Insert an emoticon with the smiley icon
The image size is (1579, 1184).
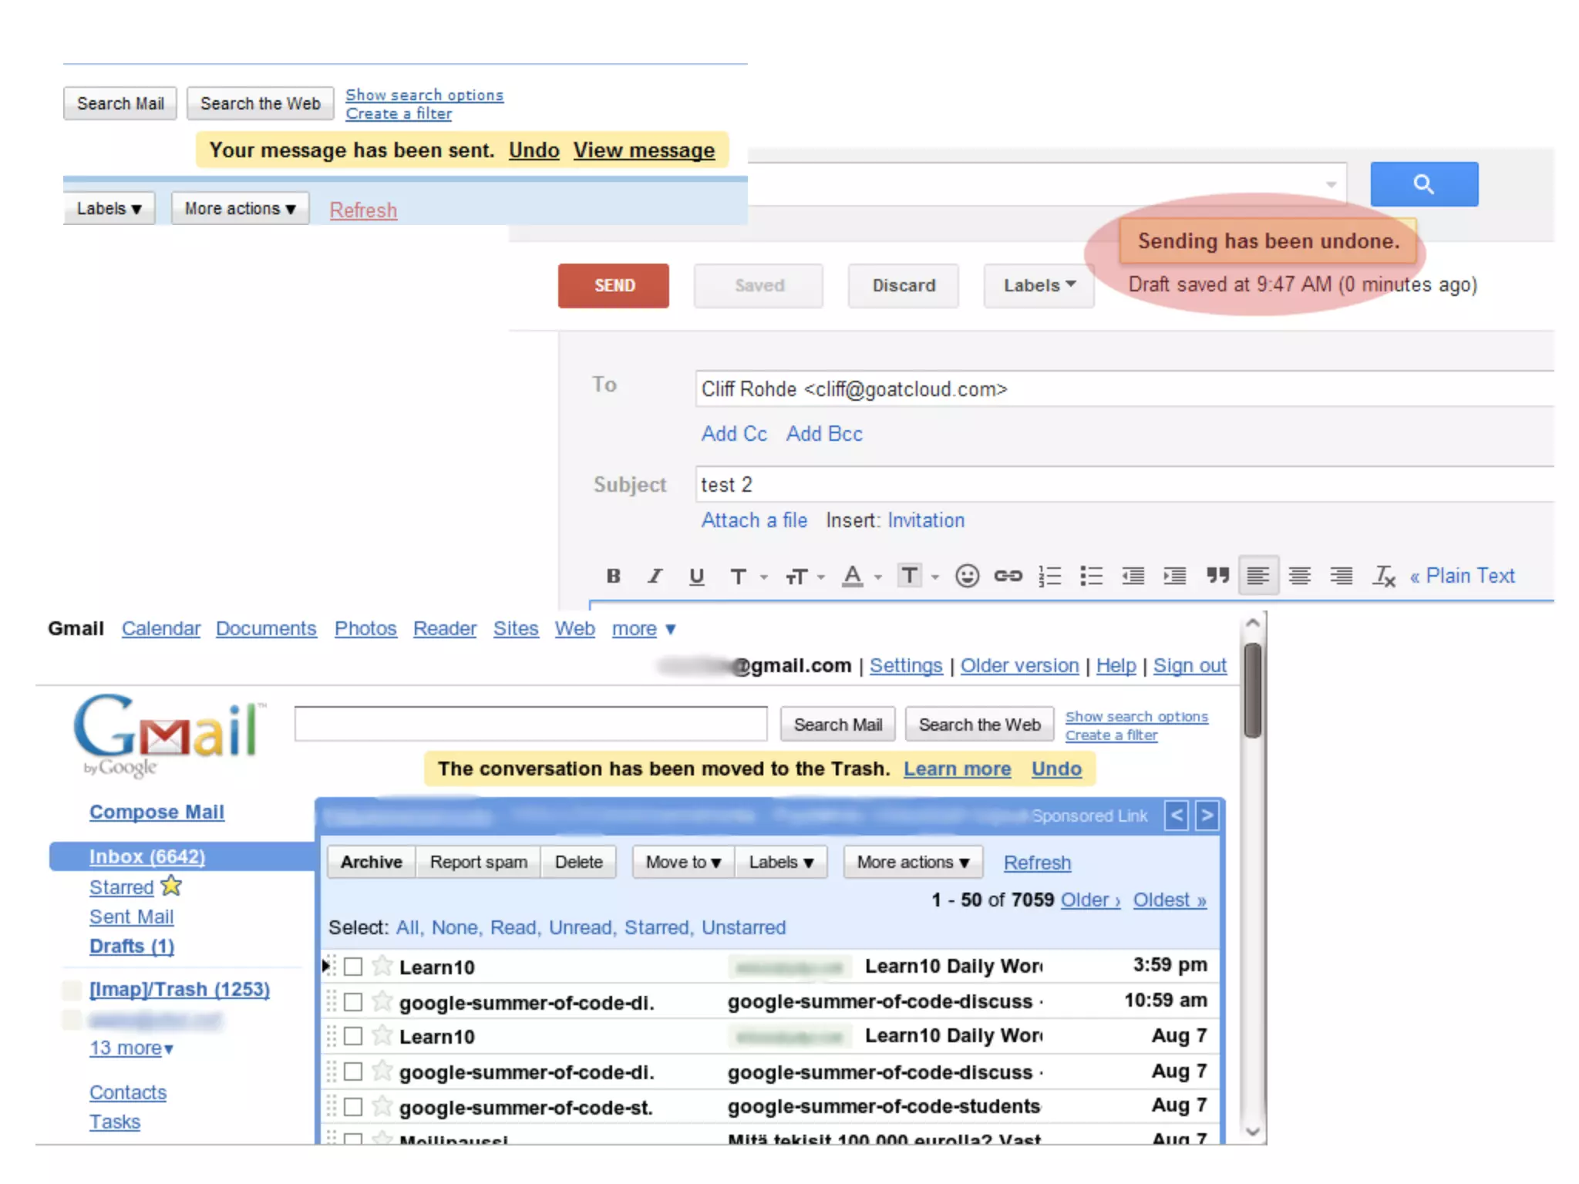click(x=967, y=576)
